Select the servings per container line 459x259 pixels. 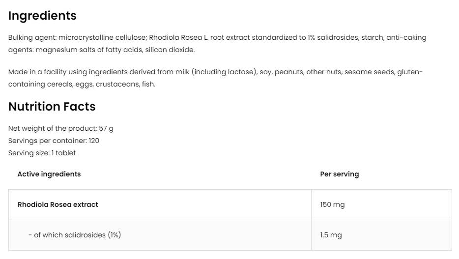click(x=54, y=141)
